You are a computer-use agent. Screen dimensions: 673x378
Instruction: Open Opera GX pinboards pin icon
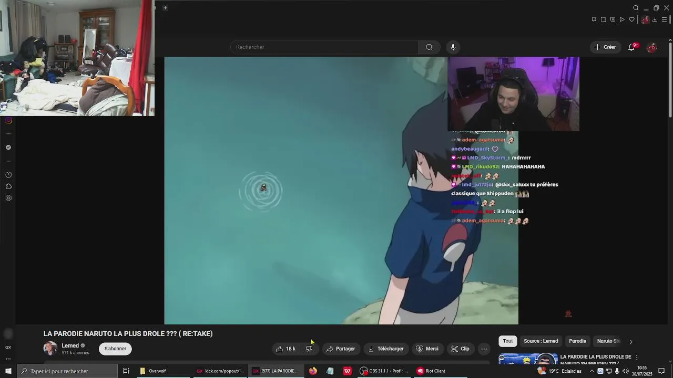pyautogui.click(x=594, y=19)
